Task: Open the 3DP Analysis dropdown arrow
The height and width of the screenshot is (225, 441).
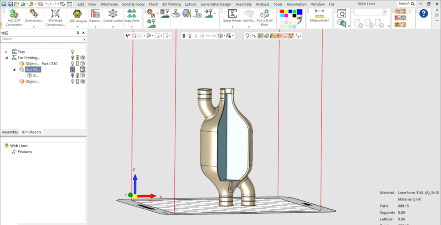Action: [x=77, y=27]
